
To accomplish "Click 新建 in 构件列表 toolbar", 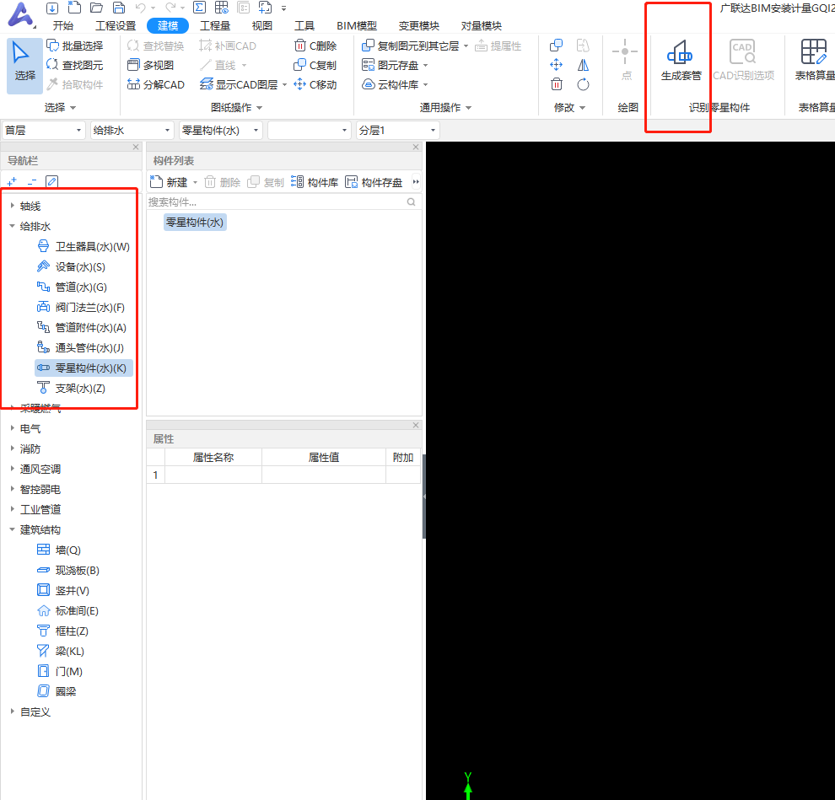I will pos(170,182).
